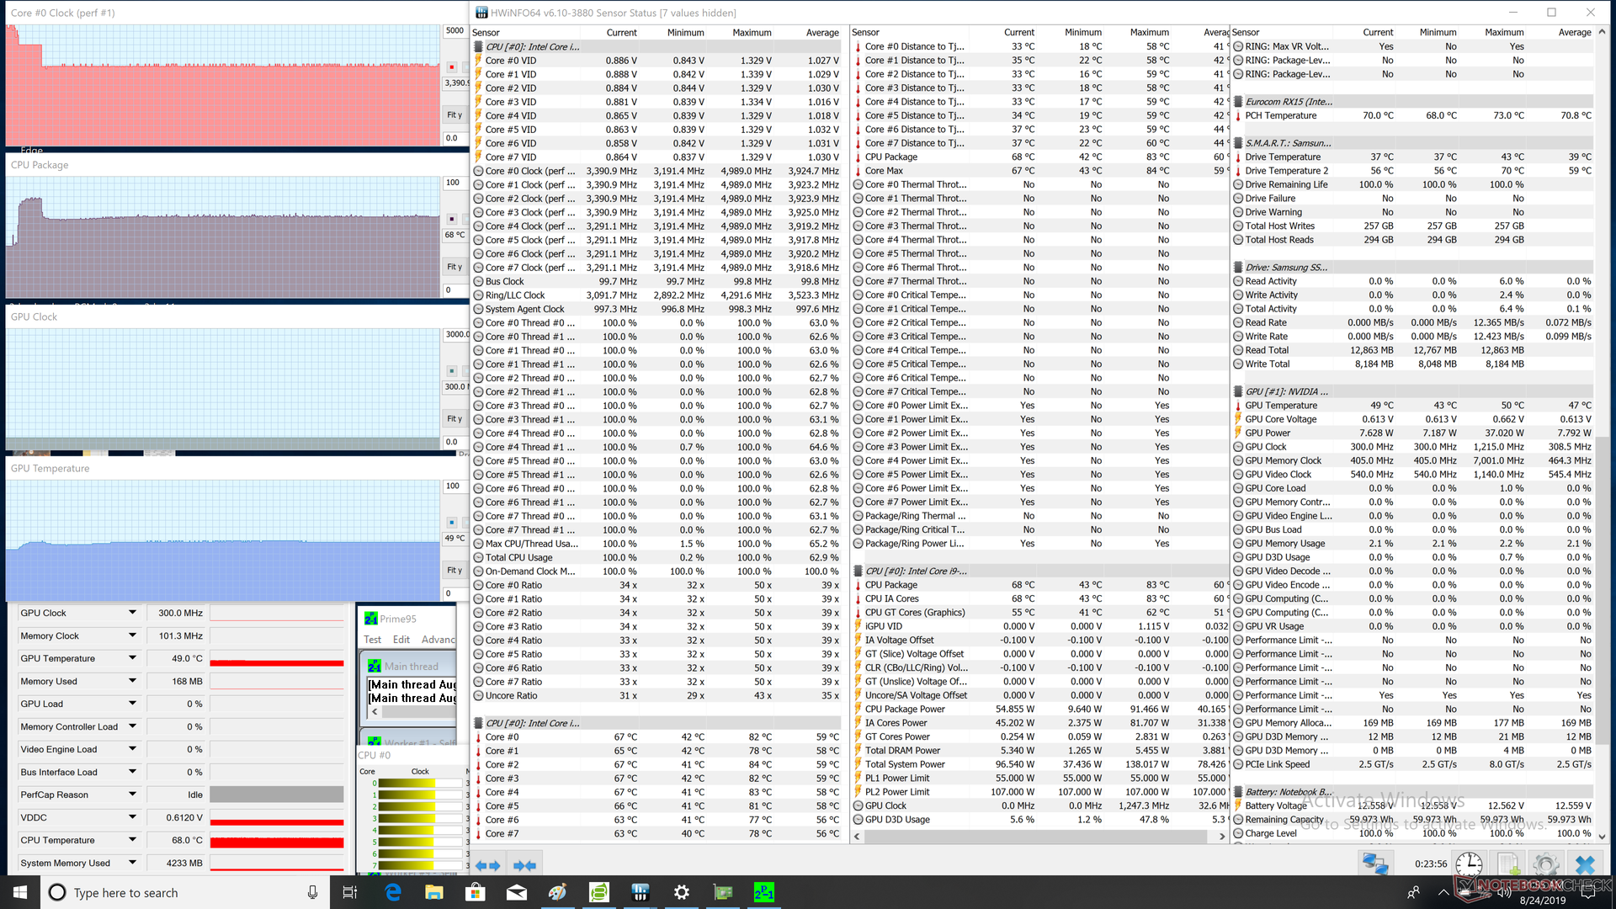The image size is (1616, 909).
Task: Click the expand columns blue arrows icon
Action: pos(487,865)
